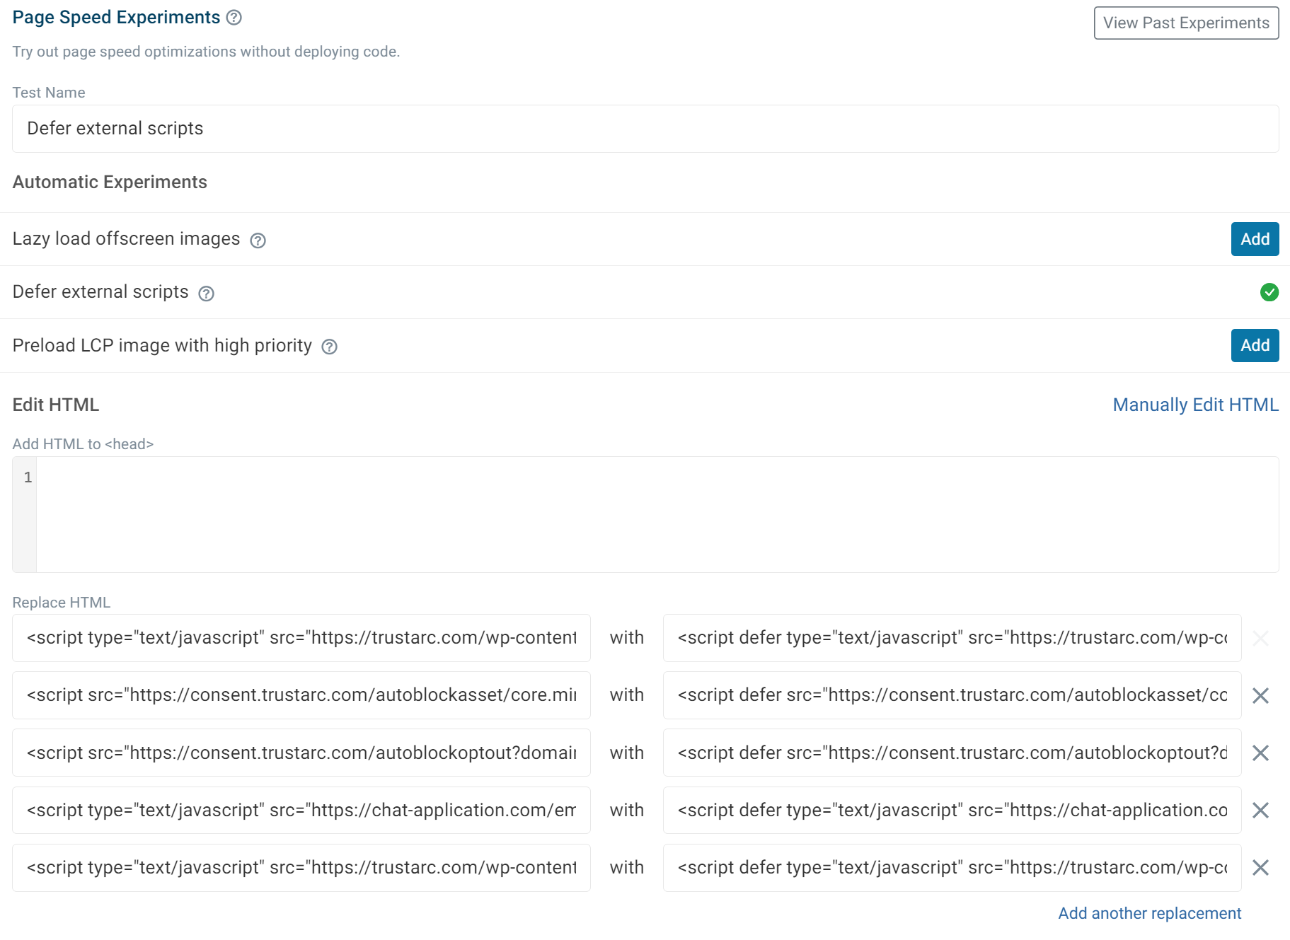Edit replacement field for defer autoblockoptout script
Screen dimensions: 1290x940
(952, 753)
